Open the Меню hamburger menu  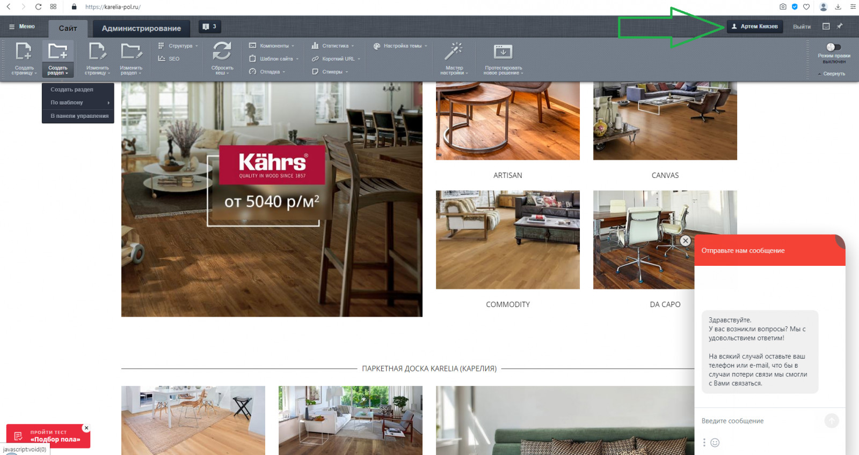(22, 26)
